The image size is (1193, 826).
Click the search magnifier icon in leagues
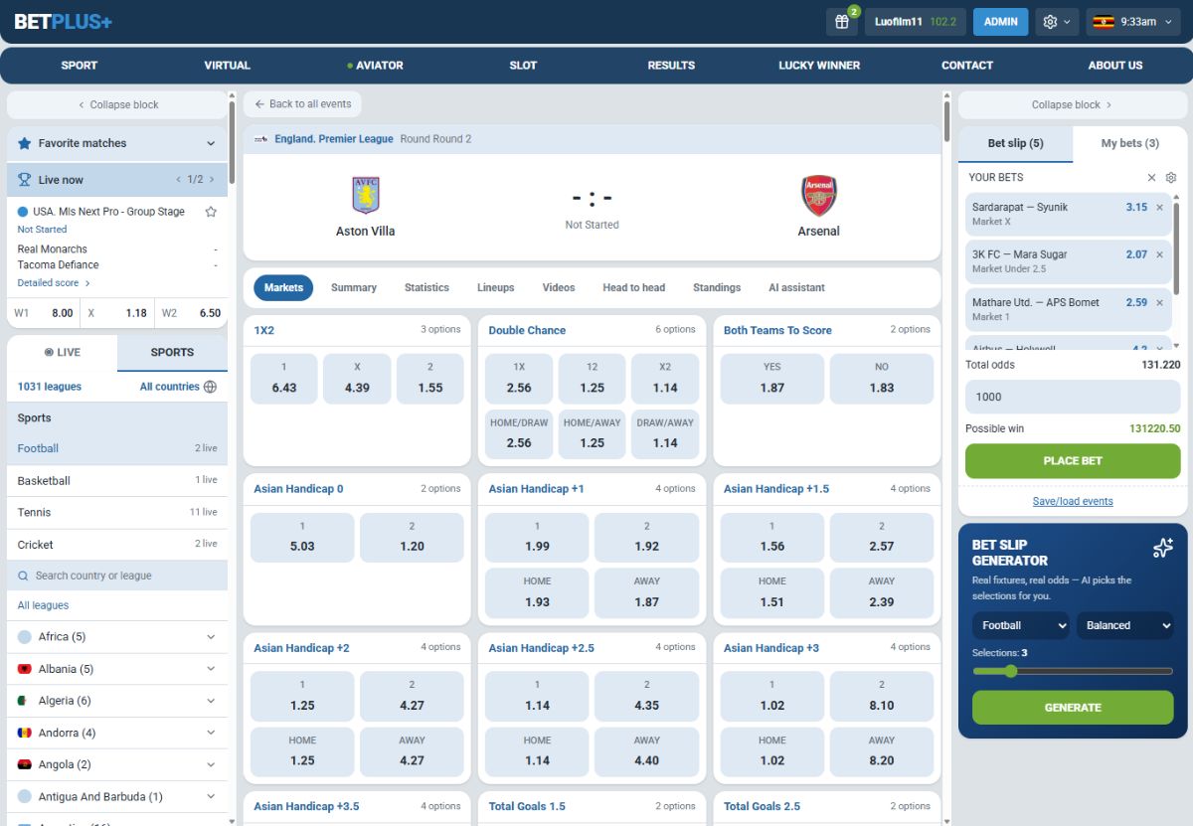coord(24,576)
